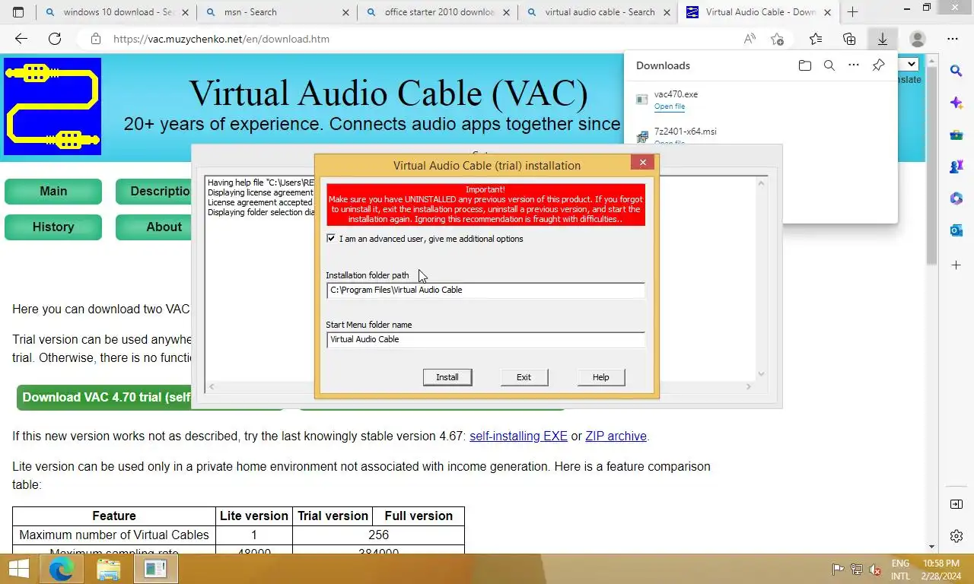Click 'Open file' under vac470.exe

pyautogui.click(x=670, y=106)
